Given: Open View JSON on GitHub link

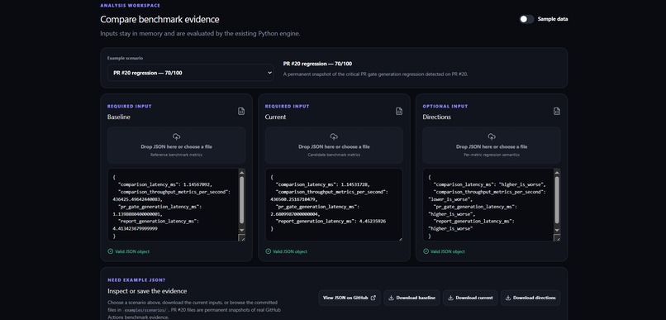Looking at the screenshot, I should click(350, 298).
